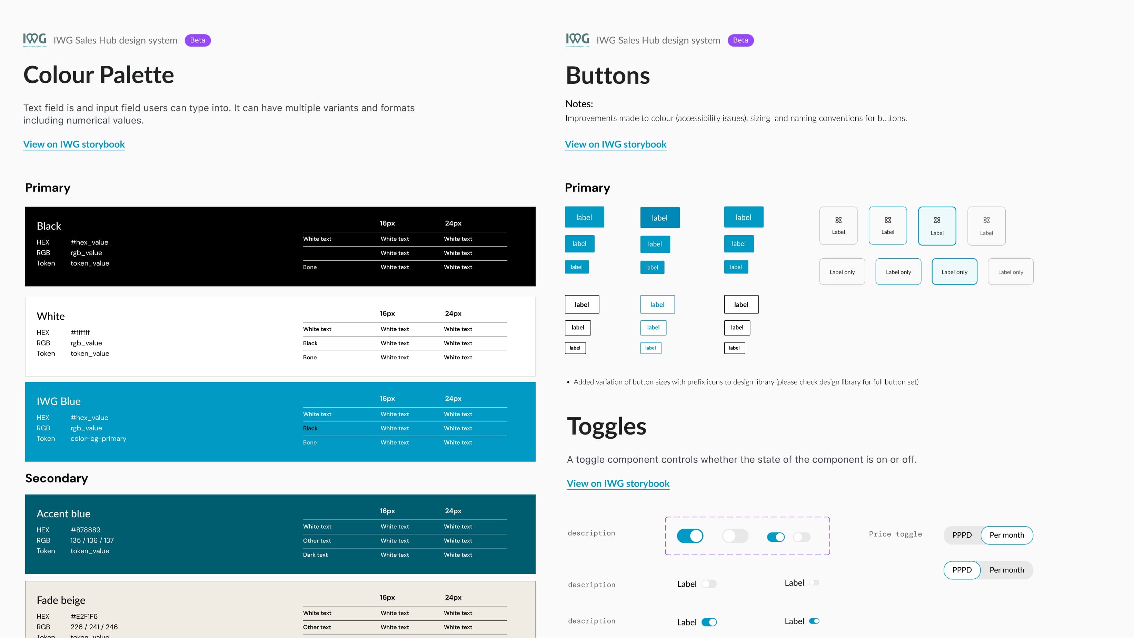The image size is (1134, 638).
Task: Click View on IWG storybook colour palette link
Action: click(73, 143)
